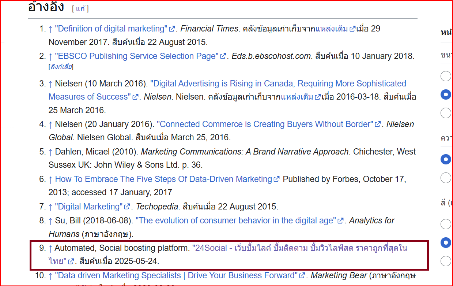
Task: Click "Marketing Communications: A Brand Narrative Approach" title
Action: pyautogui.click(x=245, y=152)
